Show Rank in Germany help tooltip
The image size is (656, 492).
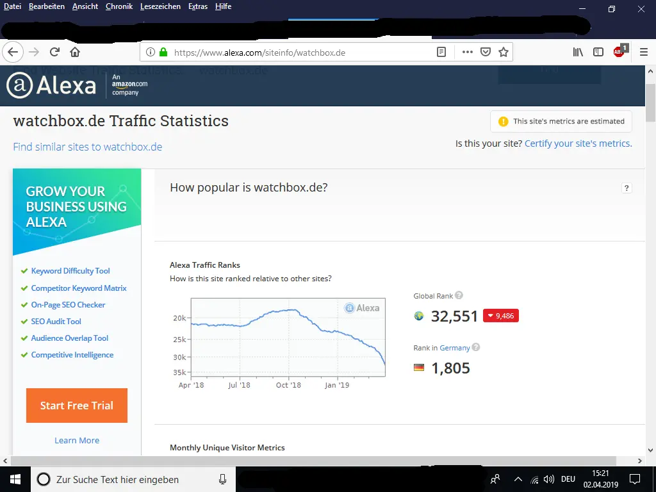click(476, 347)
